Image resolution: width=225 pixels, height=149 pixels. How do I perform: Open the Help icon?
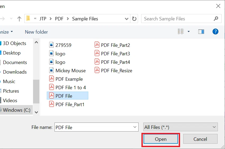click(x=215, y=31)
